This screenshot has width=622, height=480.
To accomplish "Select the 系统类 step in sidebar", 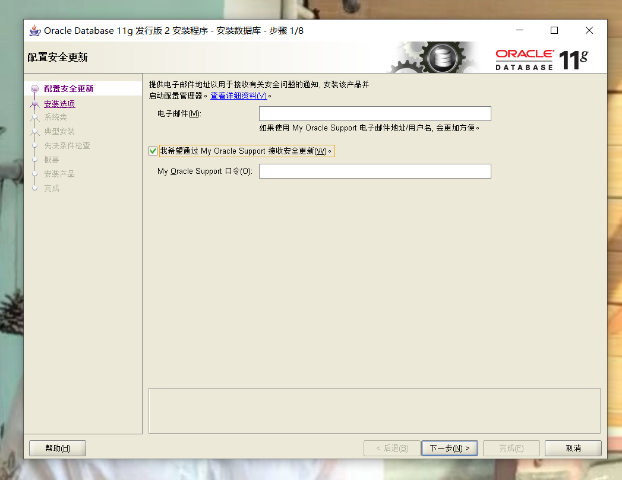I will coord(55,117).
